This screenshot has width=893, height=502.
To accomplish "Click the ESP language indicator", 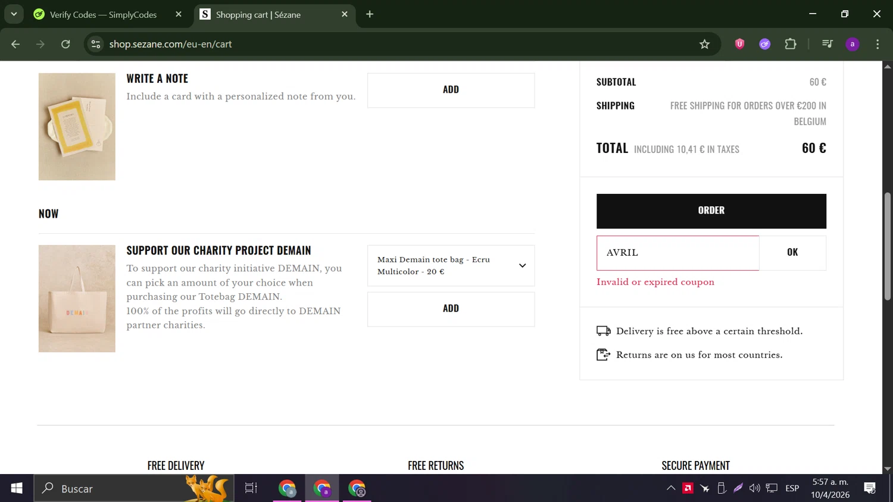I will (792, 488).
